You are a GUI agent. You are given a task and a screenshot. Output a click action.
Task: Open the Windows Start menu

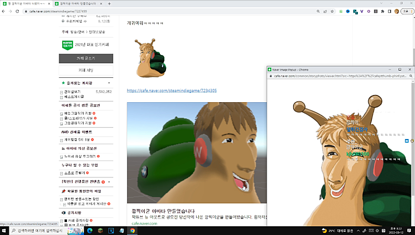(x=4, y=231)
